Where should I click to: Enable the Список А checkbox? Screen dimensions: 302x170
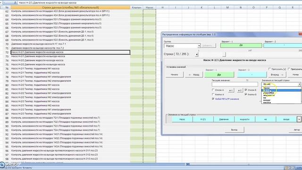pos(213,90)
